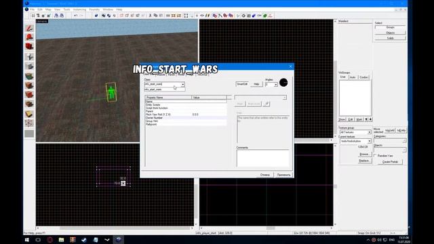
Task: Click the Help button in dialog
Action: point(256,84)
